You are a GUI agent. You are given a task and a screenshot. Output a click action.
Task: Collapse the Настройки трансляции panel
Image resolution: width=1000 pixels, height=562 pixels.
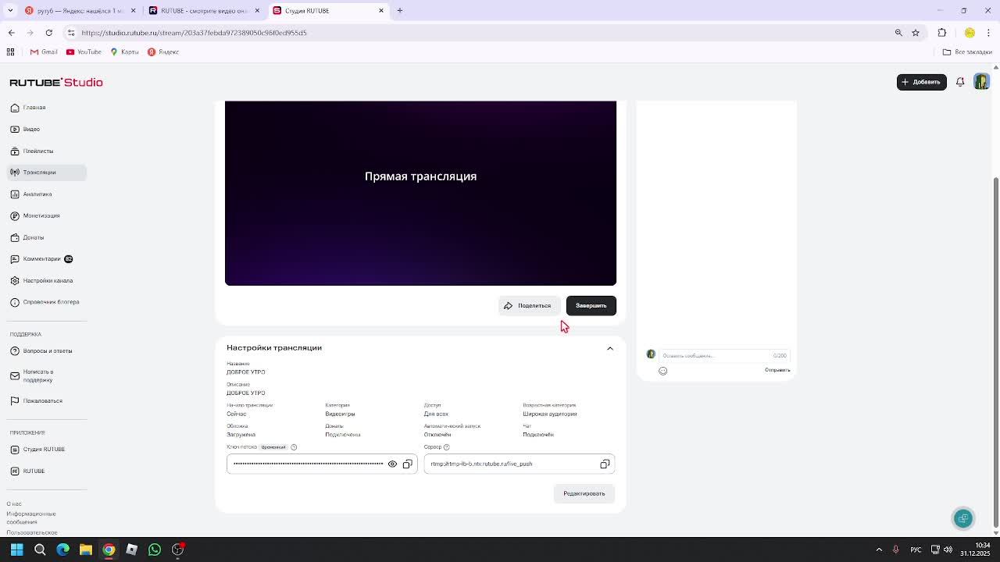[x=610, y=349]
